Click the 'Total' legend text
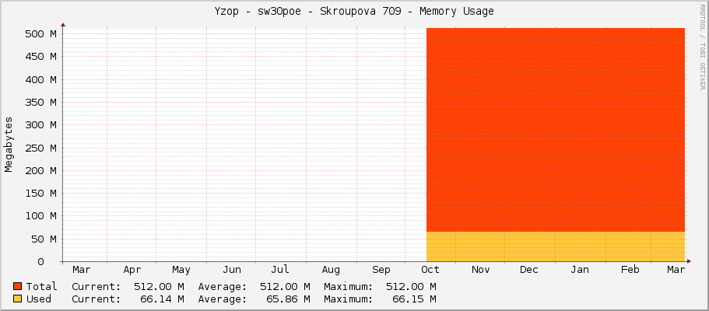 click(x=41, y=286)
